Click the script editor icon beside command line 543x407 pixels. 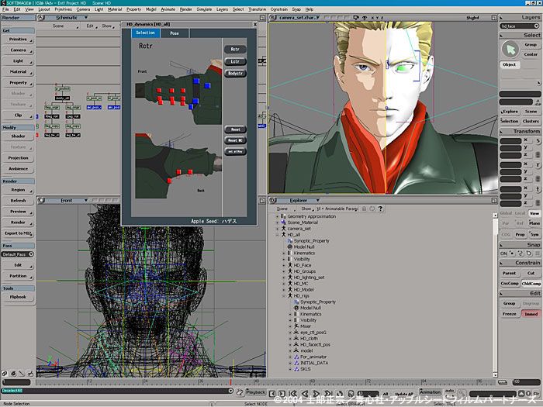pos(240,392)
